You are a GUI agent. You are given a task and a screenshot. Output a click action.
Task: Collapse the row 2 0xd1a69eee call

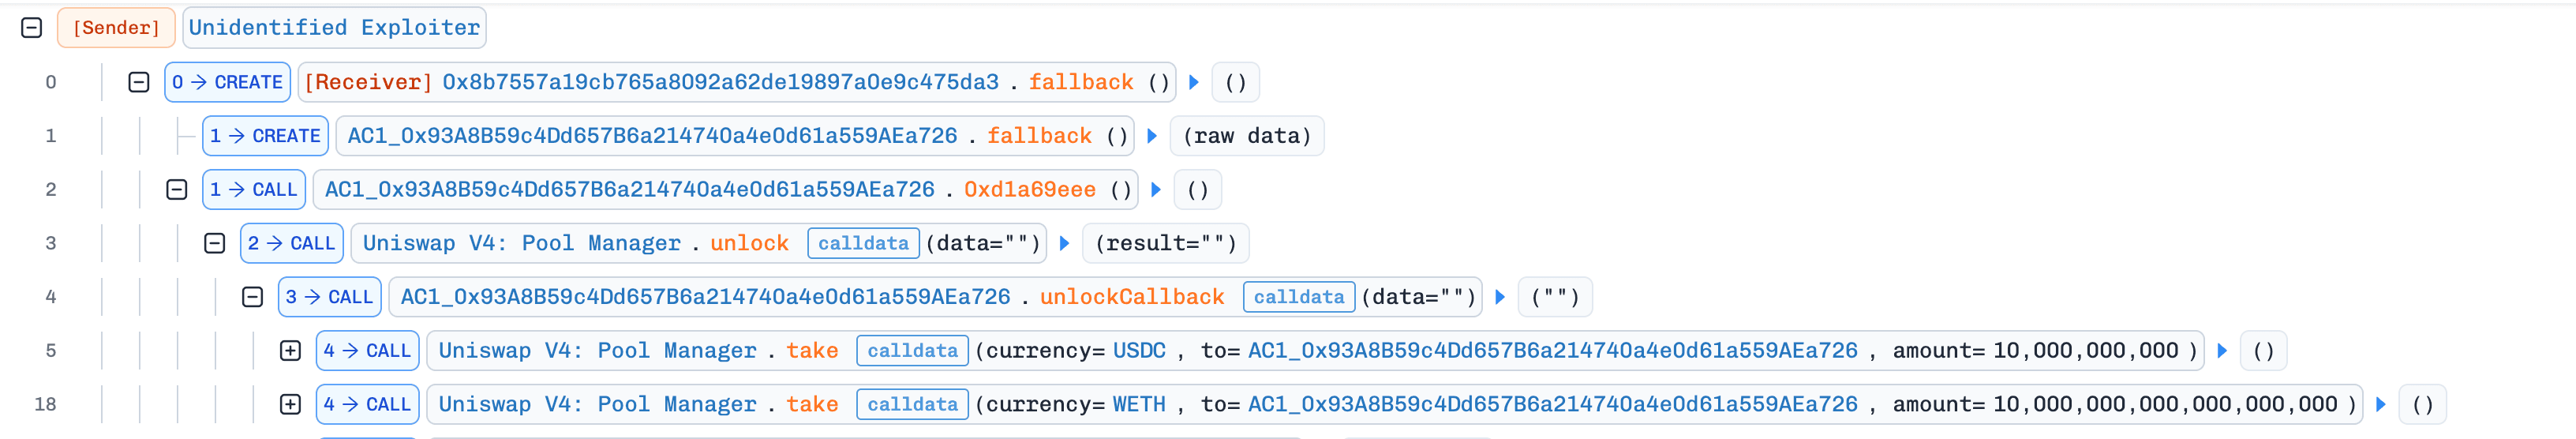tap(177, 190)
